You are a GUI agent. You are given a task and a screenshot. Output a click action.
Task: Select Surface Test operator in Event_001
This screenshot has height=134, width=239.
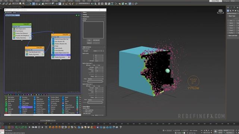(22, 33)
